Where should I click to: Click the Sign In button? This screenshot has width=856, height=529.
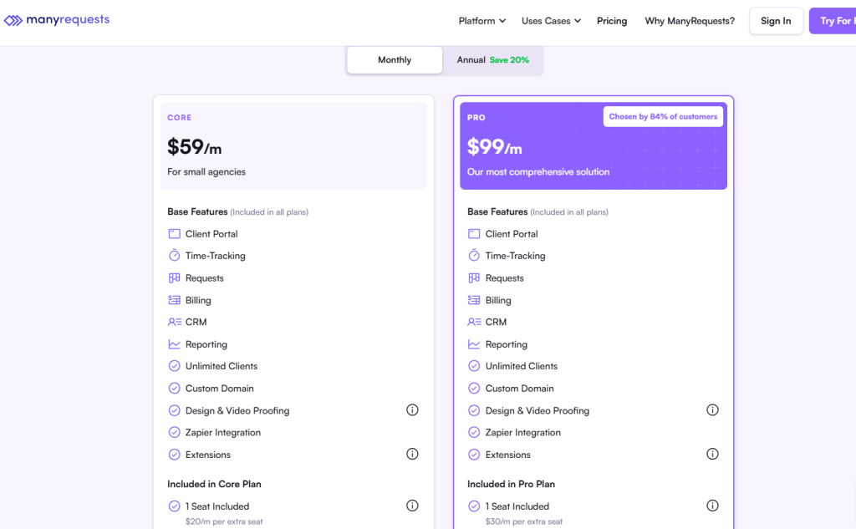click(x=776, y=21)
